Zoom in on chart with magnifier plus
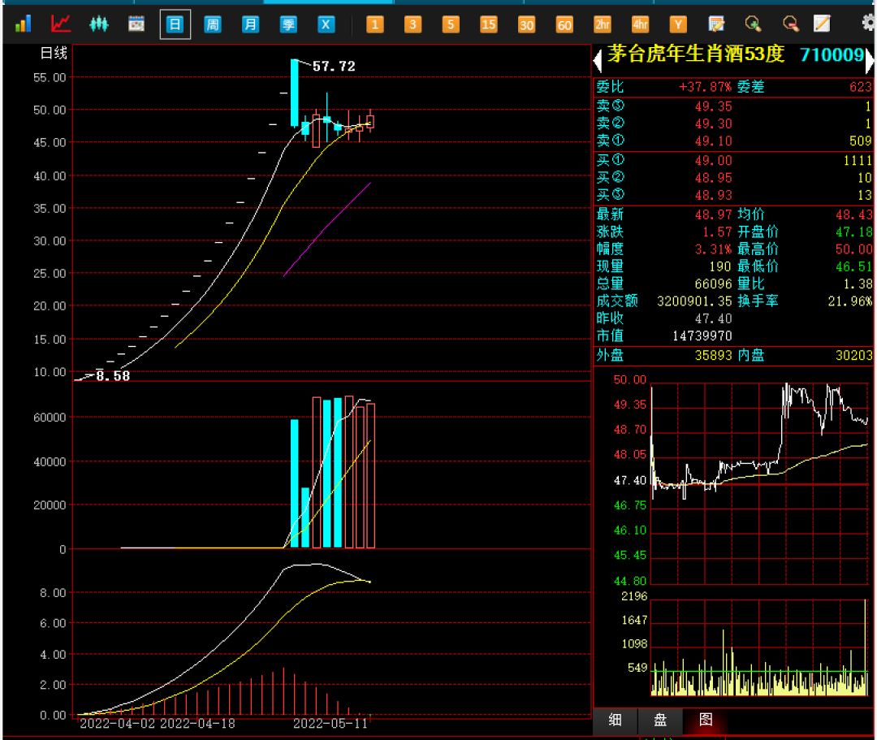Viewport: 877px width, 740px height. pyautogui.click(x=754, y=24)
